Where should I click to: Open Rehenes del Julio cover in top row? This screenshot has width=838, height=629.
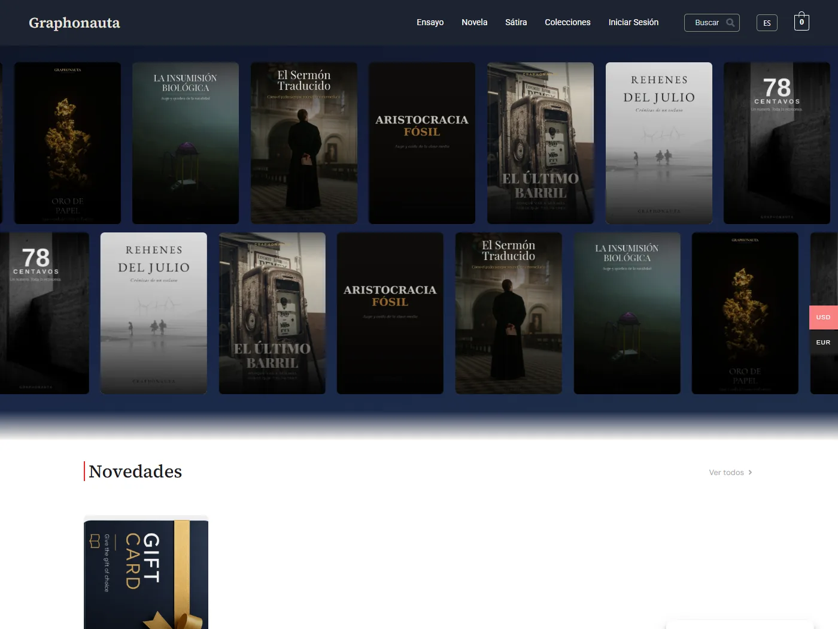tap(659, 143)
